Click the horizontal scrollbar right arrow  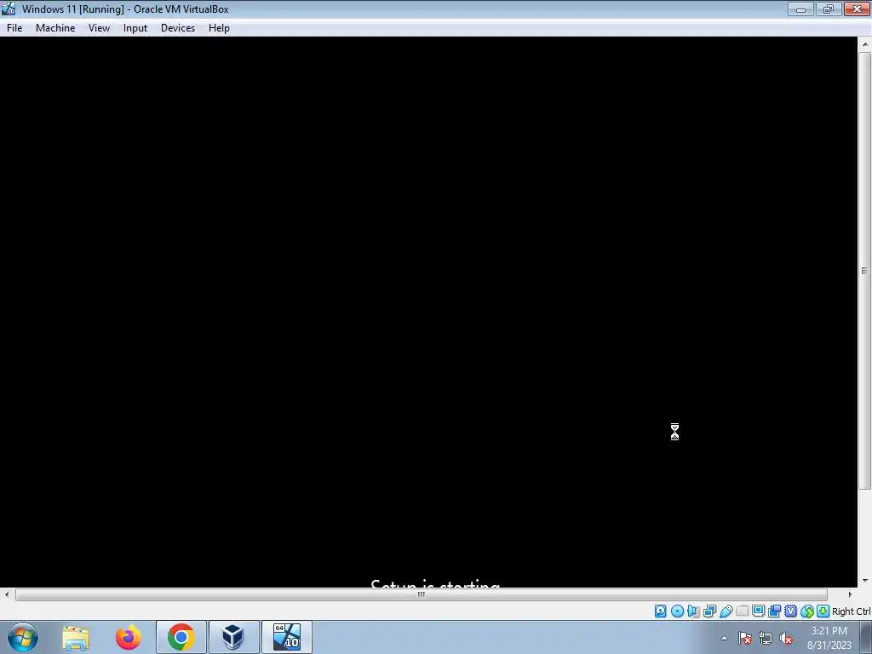click(850, 594)
